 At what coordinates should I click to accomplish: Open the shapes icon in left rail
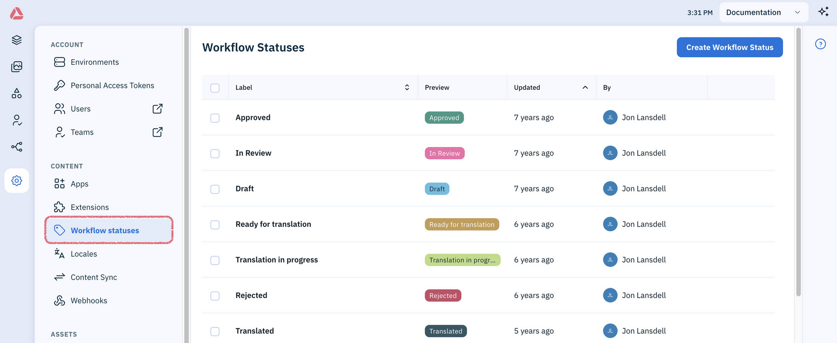coord(16,93)
